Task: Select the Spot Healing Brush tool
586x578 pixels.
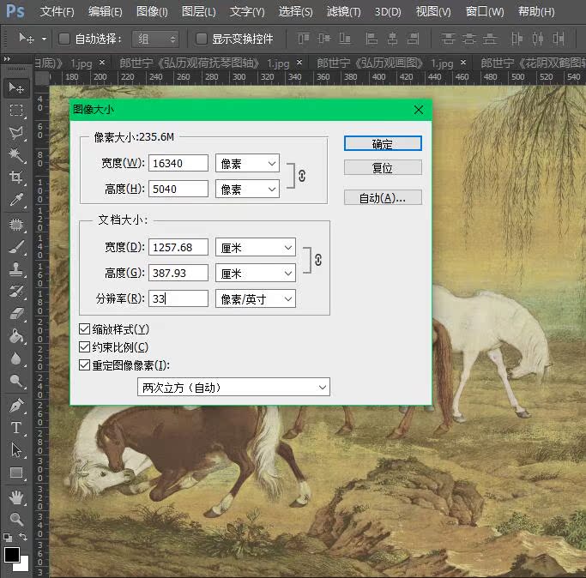Action: tap(16, 224)
